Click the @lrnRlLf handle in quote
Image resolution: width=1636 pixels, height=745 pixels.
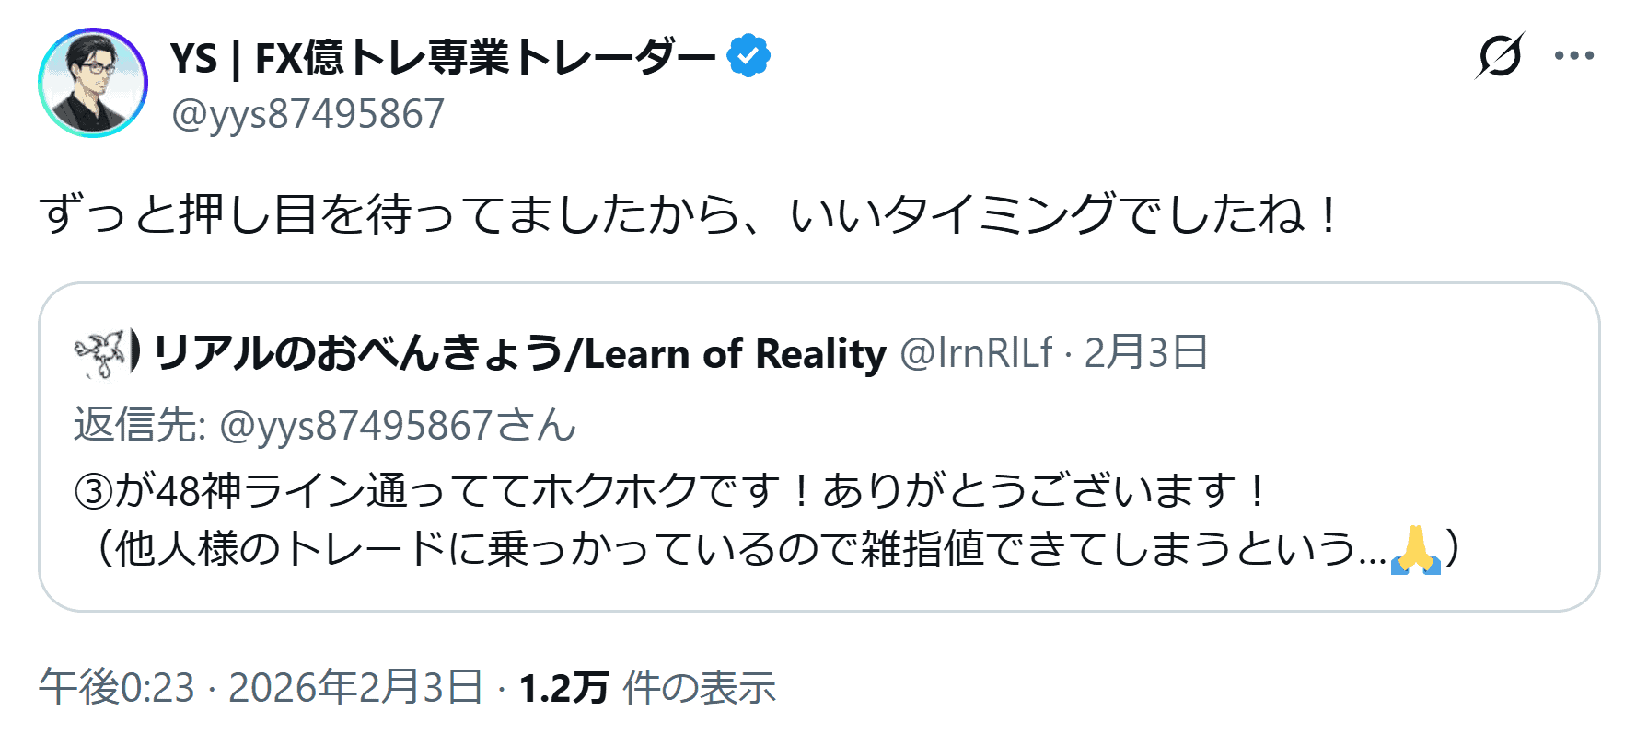(x=975, y=353)
